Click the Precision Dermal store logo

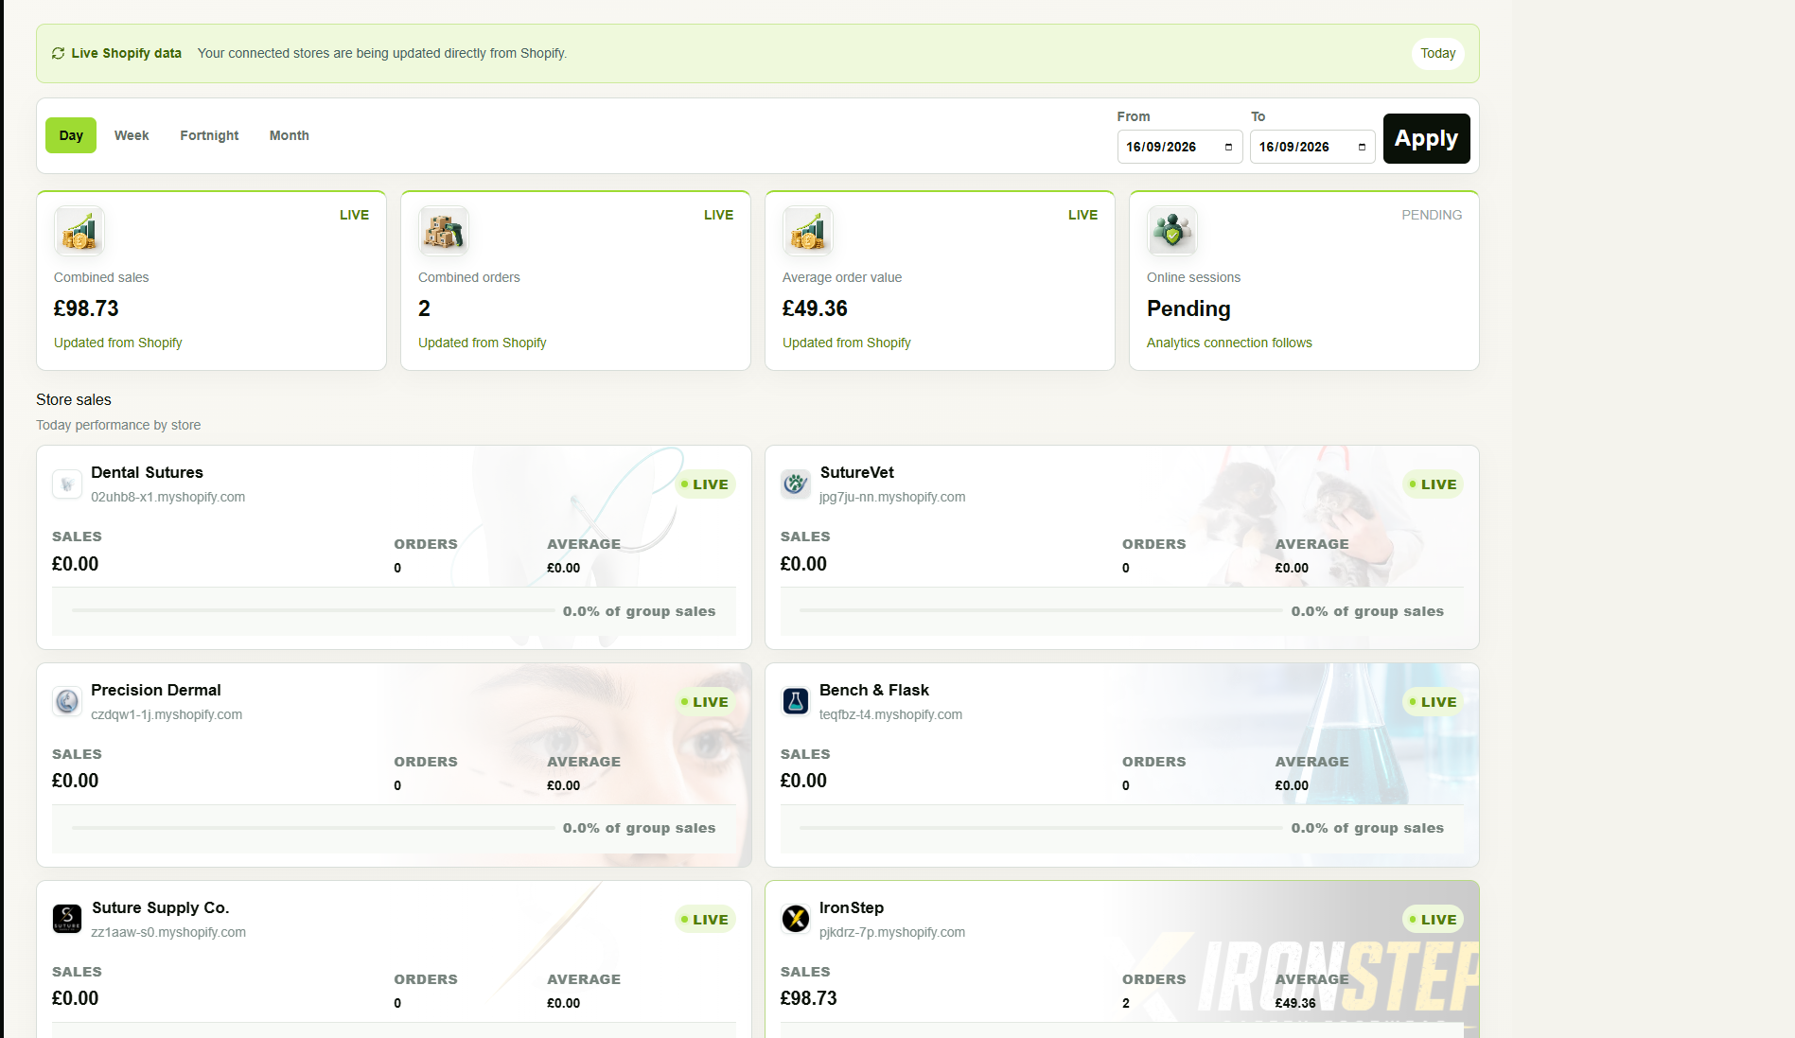(67, 702)
